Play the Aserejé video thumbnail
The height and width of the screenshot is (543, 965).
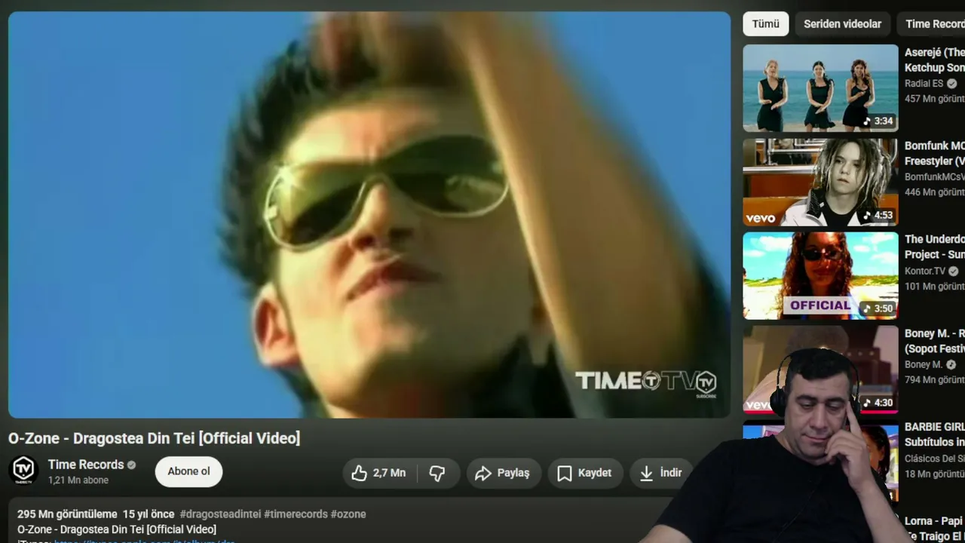coord(820,88)
